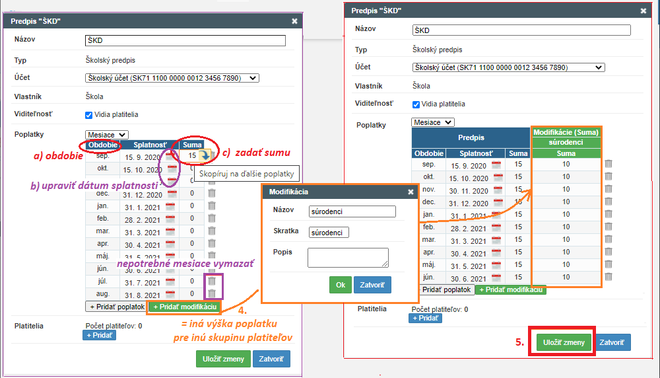Delete the apr. row in right Predpis window
This screenshot has height=378, width=660.
[x=609, y=252]
